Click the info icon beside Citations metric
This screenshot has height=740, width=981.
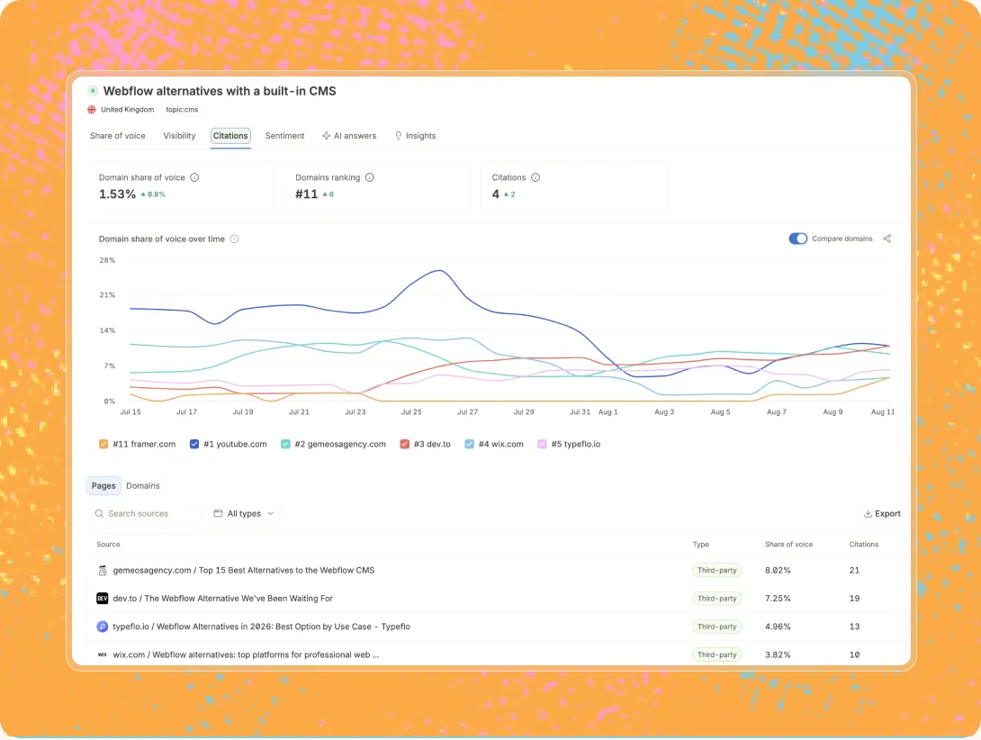pos(535,177)
